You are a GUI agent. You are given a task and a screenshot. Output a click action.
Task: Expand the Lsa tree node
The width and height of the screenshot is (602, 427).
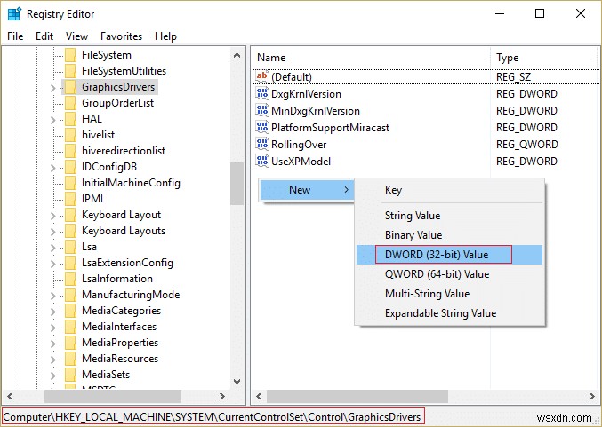click(x=53, y=248)
